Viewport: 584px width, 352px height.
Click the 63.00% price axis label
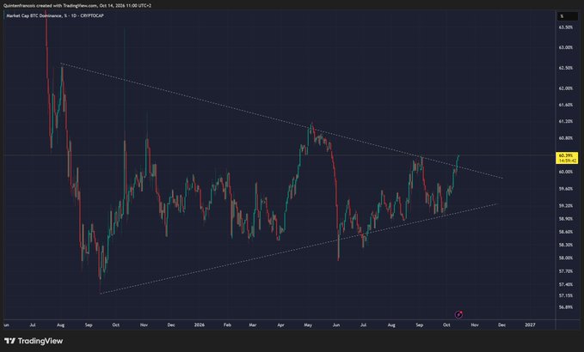tap(565, 47)
